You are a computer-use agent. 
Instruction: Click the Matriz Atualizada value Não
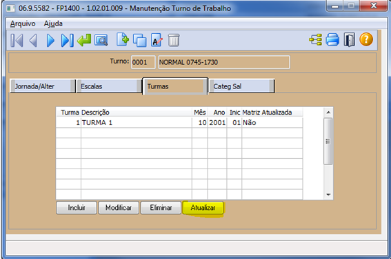click(272, 123)
